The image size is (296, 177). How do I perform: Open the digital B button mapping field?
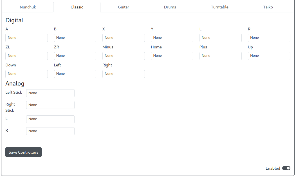pyautogui.click(x=75, y=38)
